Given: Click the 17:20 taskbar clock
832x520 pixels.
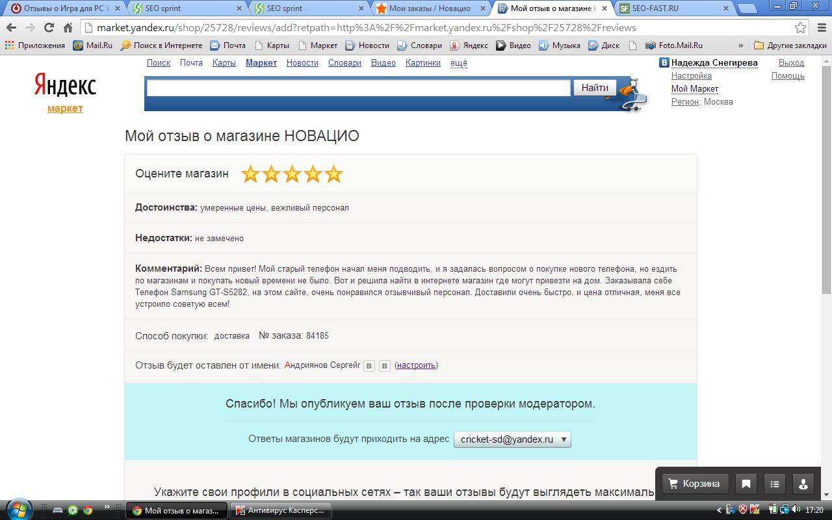Looking at the screenshot, I should coord(814,510).
